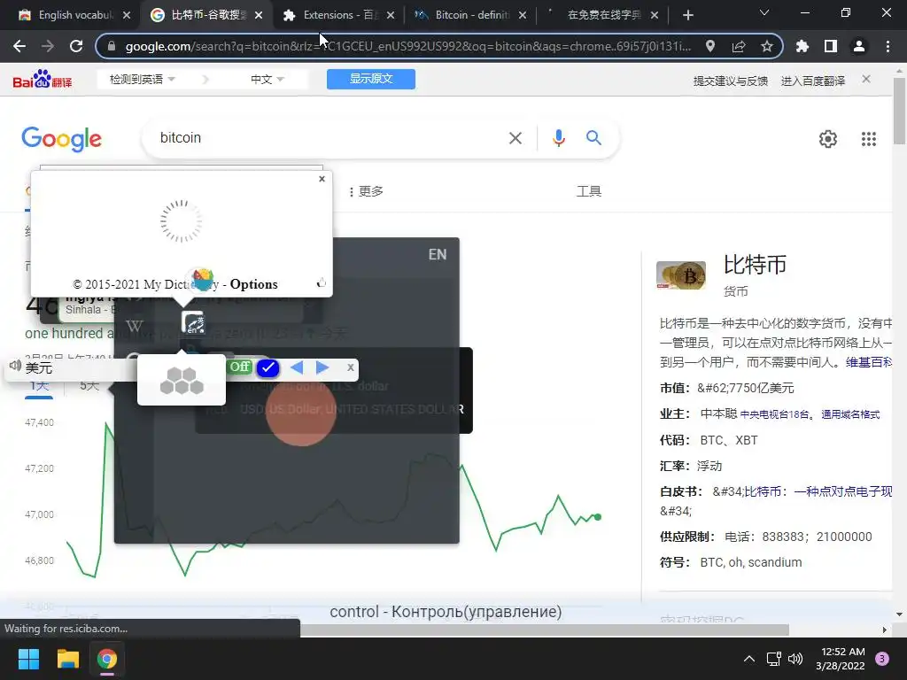
Task: Reload the current page
Action: click(x=76, y=46)
